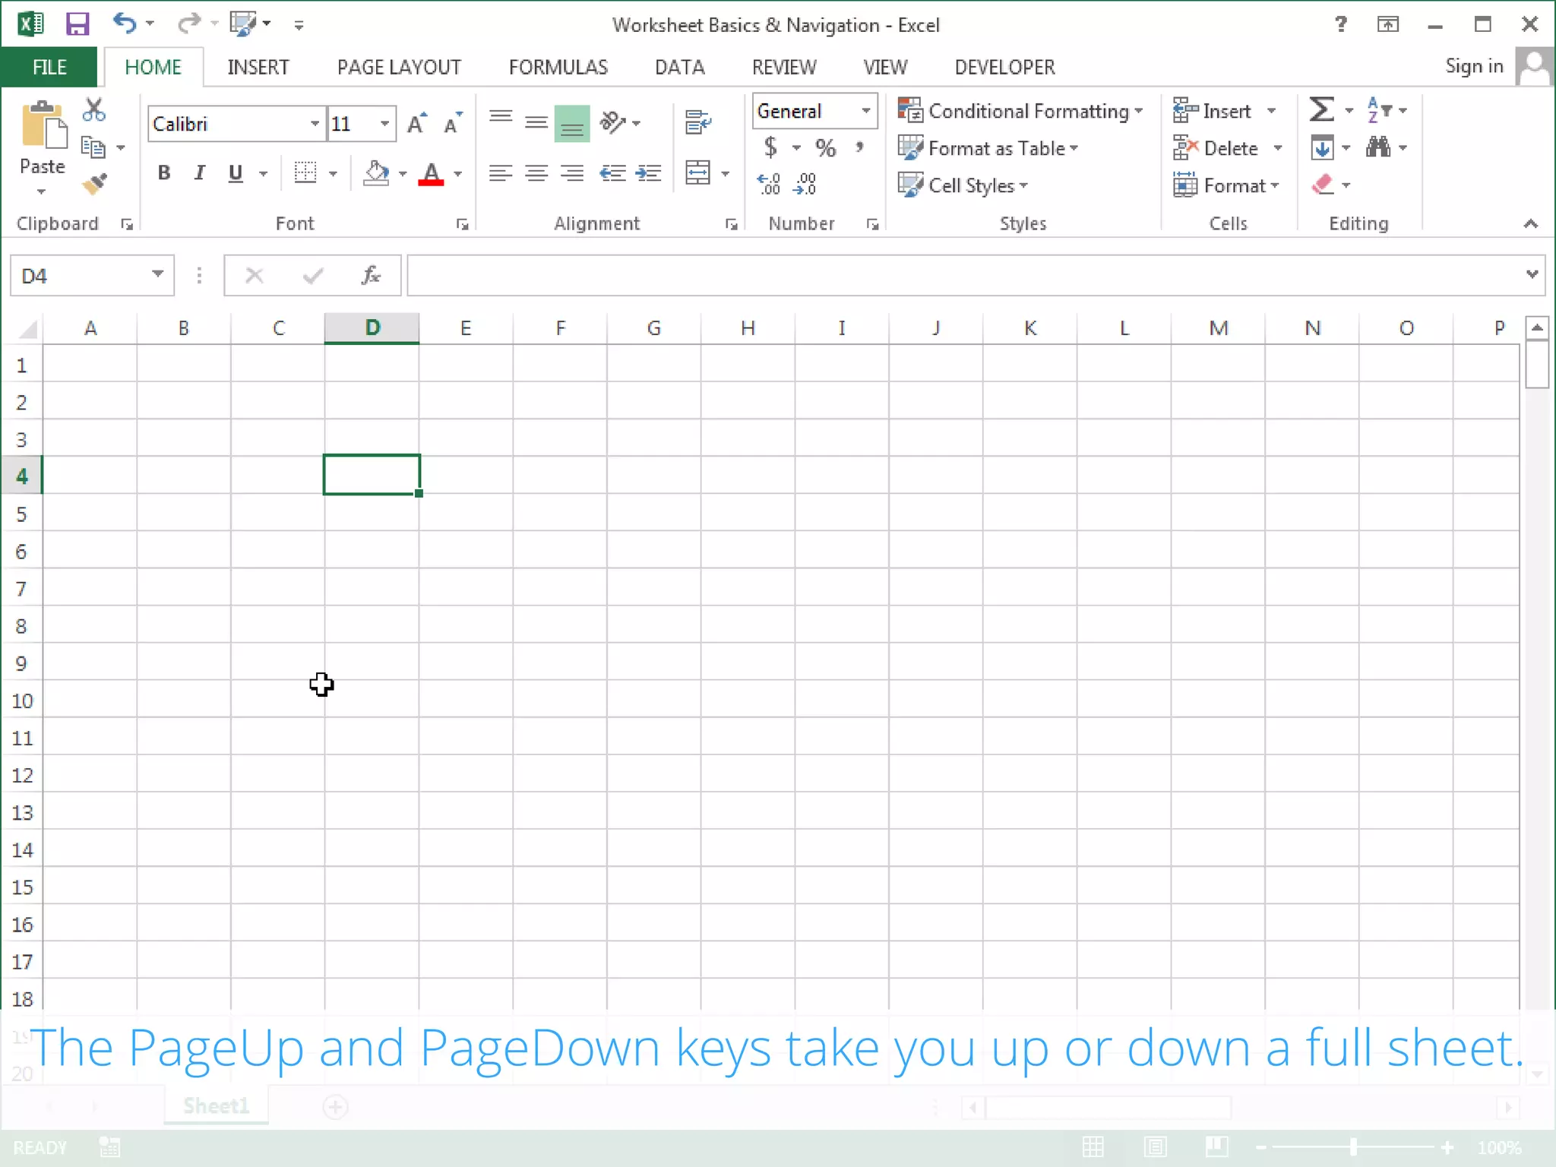Apply the fill color paint bucket

point(376,173)
